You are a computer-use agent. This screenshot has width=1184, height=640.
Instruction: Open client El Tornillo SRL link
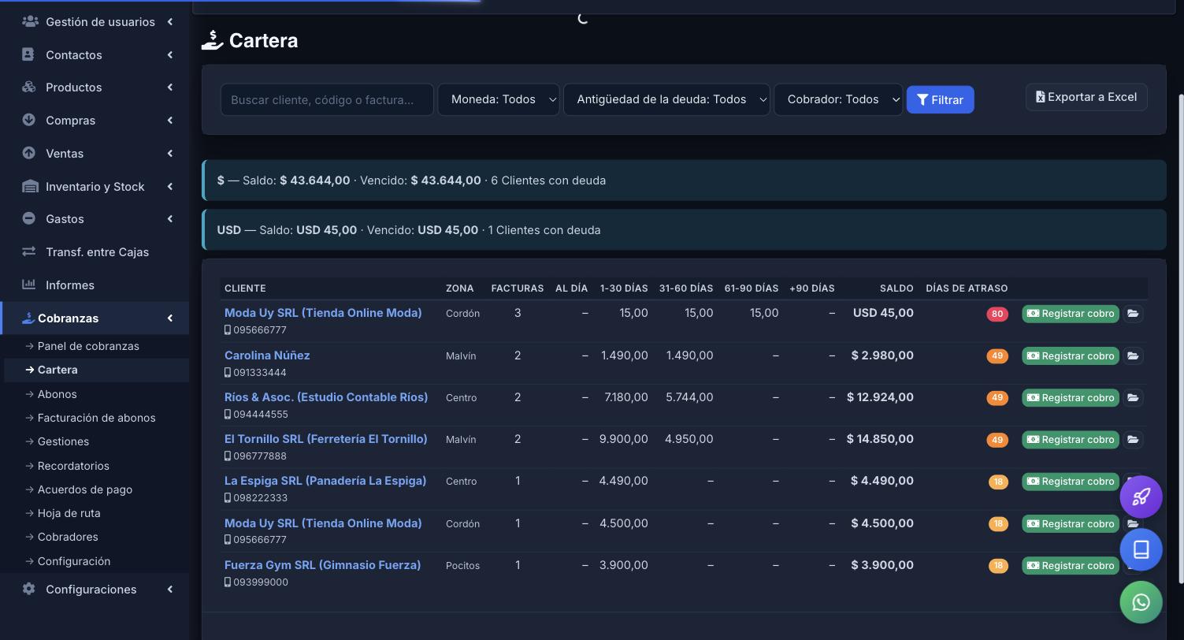point(326,439)
